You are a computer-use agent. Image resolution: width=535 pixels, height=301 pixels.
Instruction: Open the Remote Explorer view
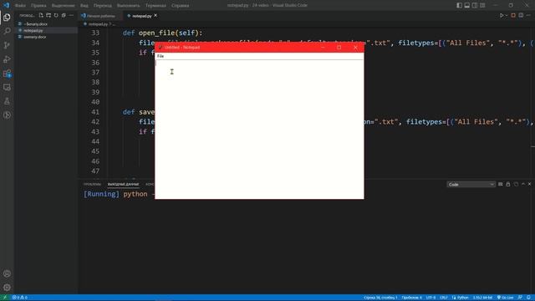click(7, 87)
